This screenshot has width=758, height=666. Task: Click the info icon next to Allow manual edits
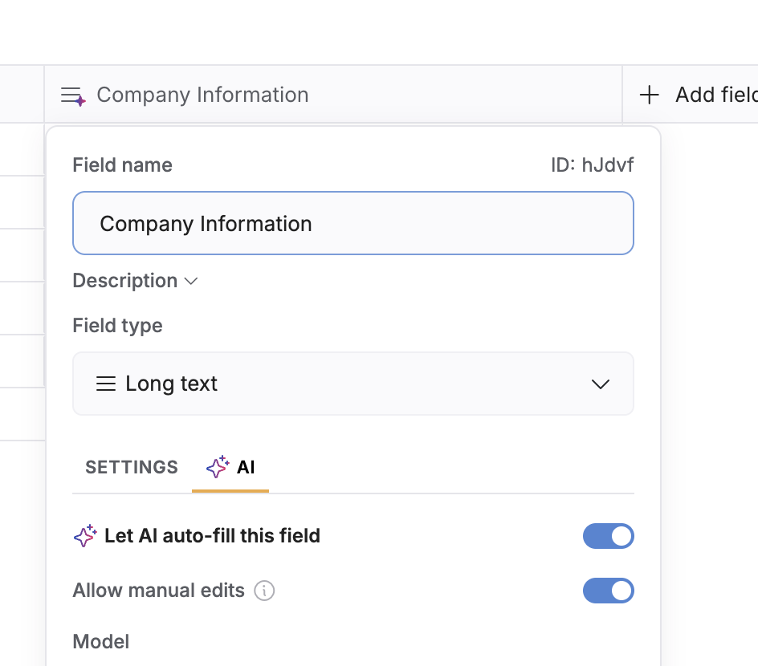tap(264, 591)
